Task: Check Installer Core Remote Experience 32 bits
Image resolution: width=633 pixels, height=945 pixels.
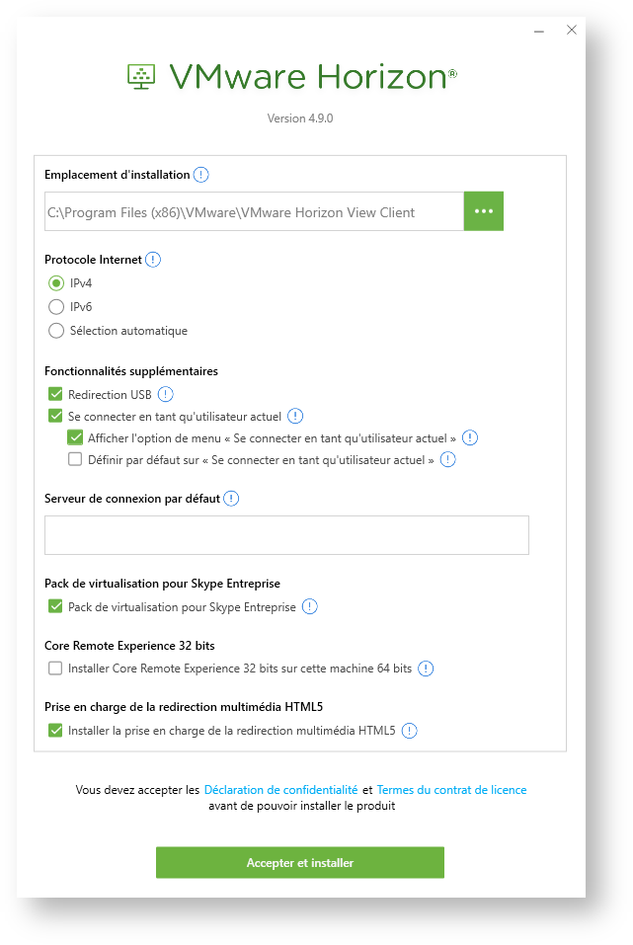Action: click(55, 668)
